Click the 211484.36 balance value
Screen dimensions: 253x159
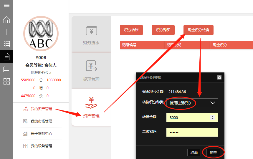177,92
